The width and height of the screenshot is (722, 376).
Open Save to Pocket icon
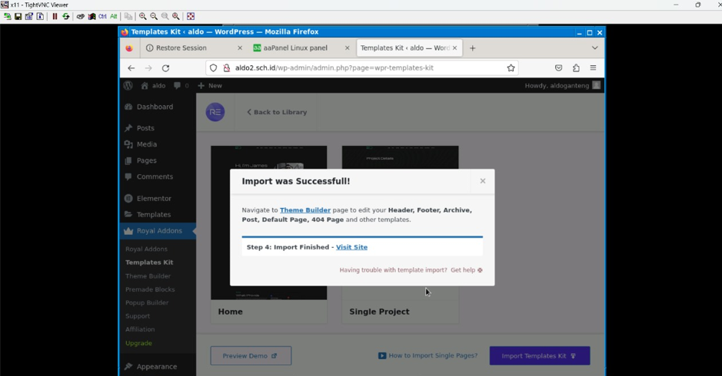558,68
